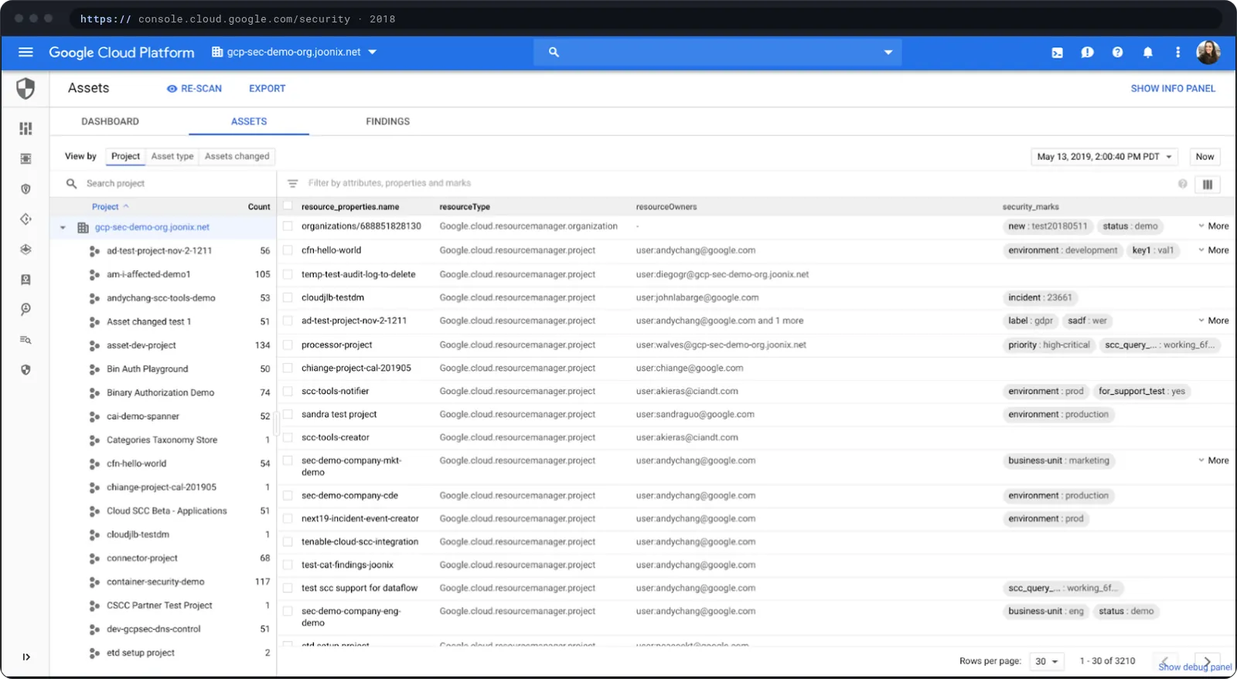This screenshot has width=1237, height=679.
Task: Go to next page of assets
Action: coord(1207,660)
